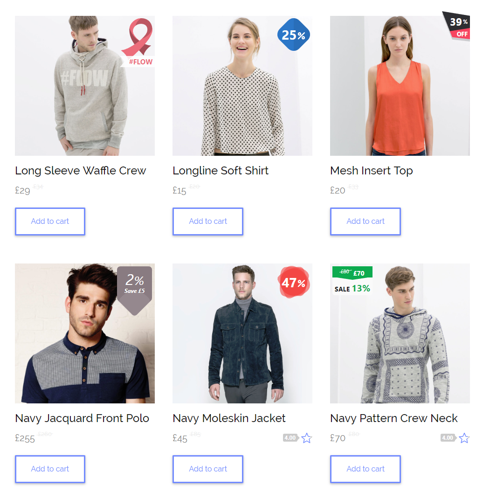Click the star icon under Navy Pattern Crew Neck
Viewport: 483px width, 499px height.
(x=464, y=438)
